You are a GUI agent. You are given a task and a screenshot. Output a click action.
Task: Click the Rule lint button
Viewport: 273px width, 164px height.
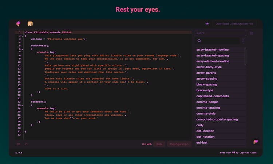point(159,144)
